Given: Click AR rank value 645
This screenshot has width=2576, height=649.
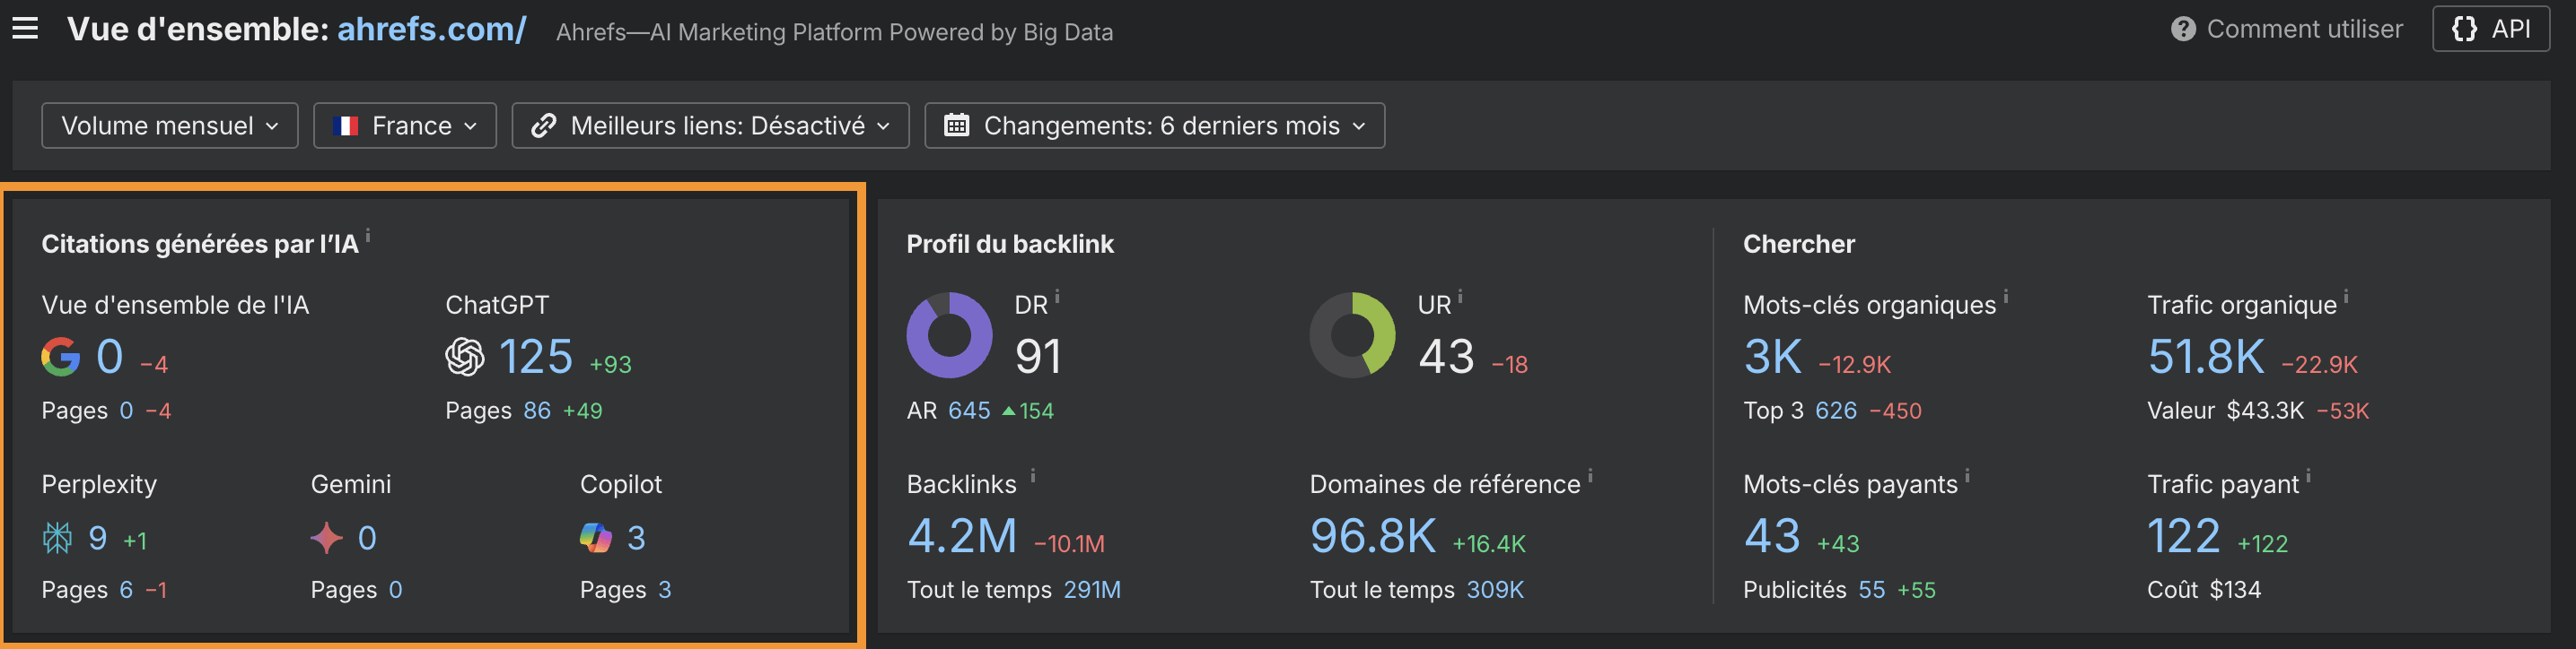Looking at the screenshot, I should coord(969,411).
